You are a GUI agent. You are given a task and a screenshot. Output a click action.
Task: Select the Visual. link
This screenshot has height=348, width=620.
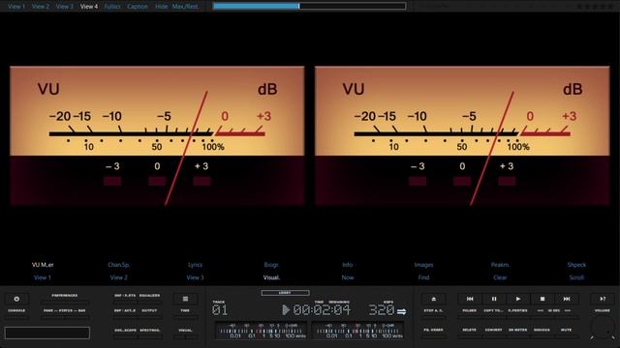[271, 277]
